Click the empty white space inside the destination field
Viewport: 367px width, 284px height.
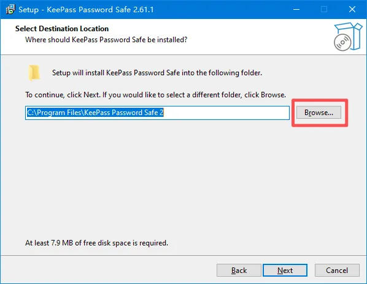[x=226, y=113]
